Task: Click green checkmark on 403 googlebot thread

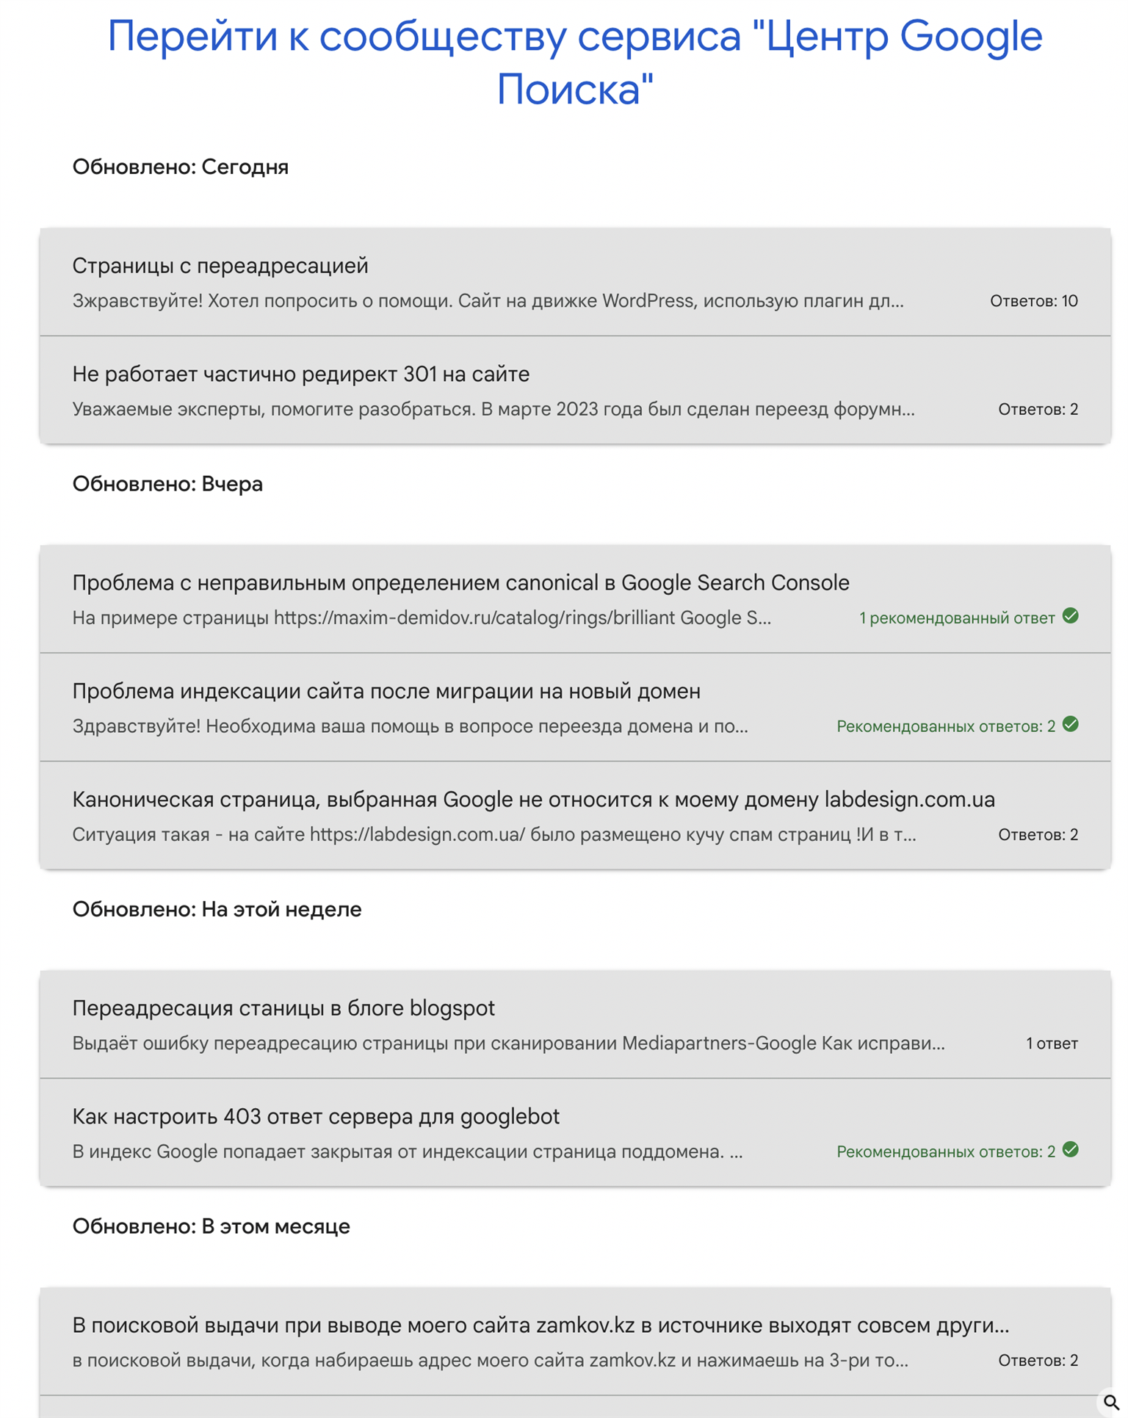Action: [1070, 1150]
